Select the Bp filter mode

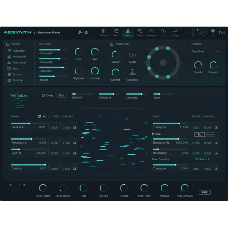[199, 135]
